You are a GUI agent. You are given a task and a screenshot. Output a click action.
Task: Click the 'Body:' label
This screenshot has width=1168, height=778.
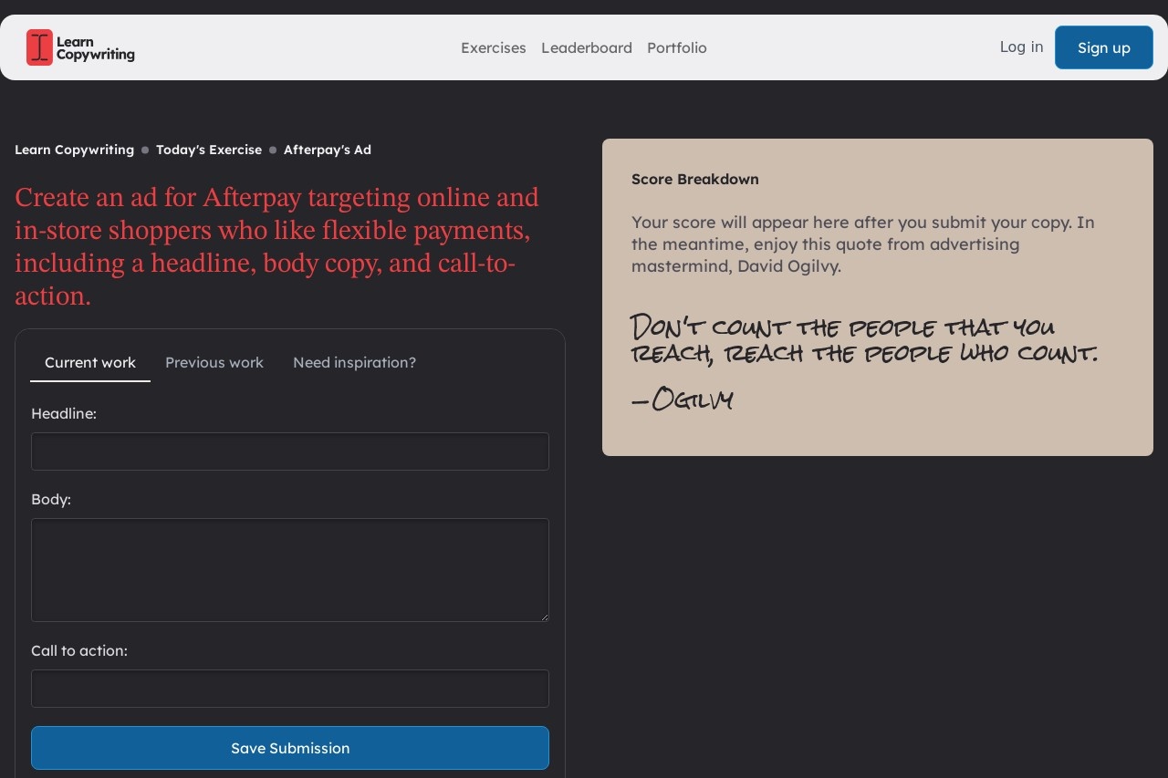click(x=51, y=499)
